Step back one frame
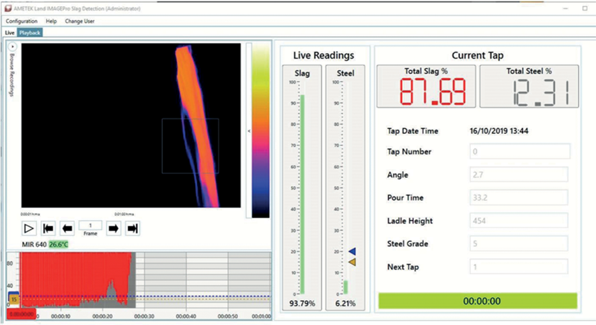 click(x=67, y=229)
